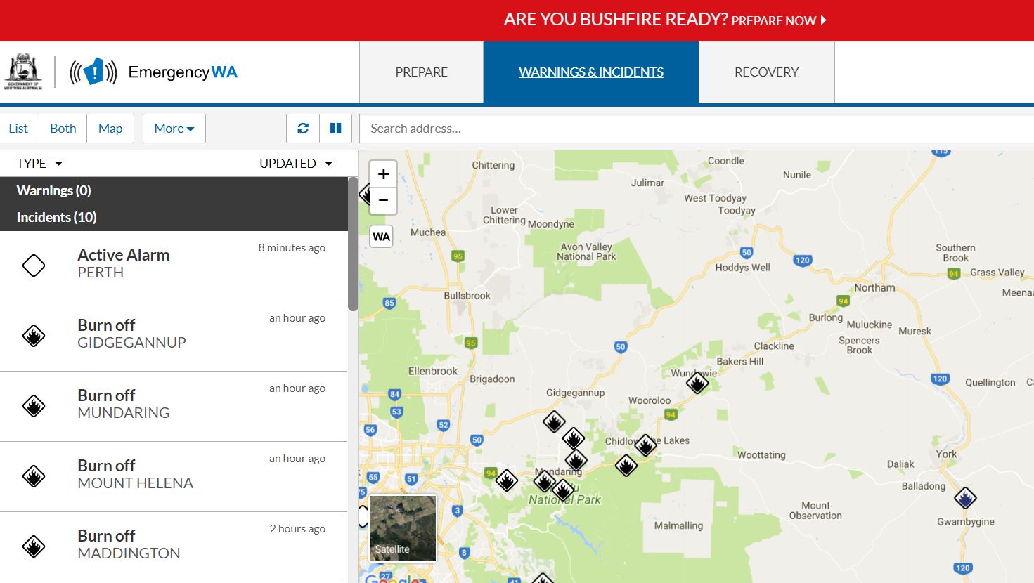Click the Northam label on map

[874, 287]
